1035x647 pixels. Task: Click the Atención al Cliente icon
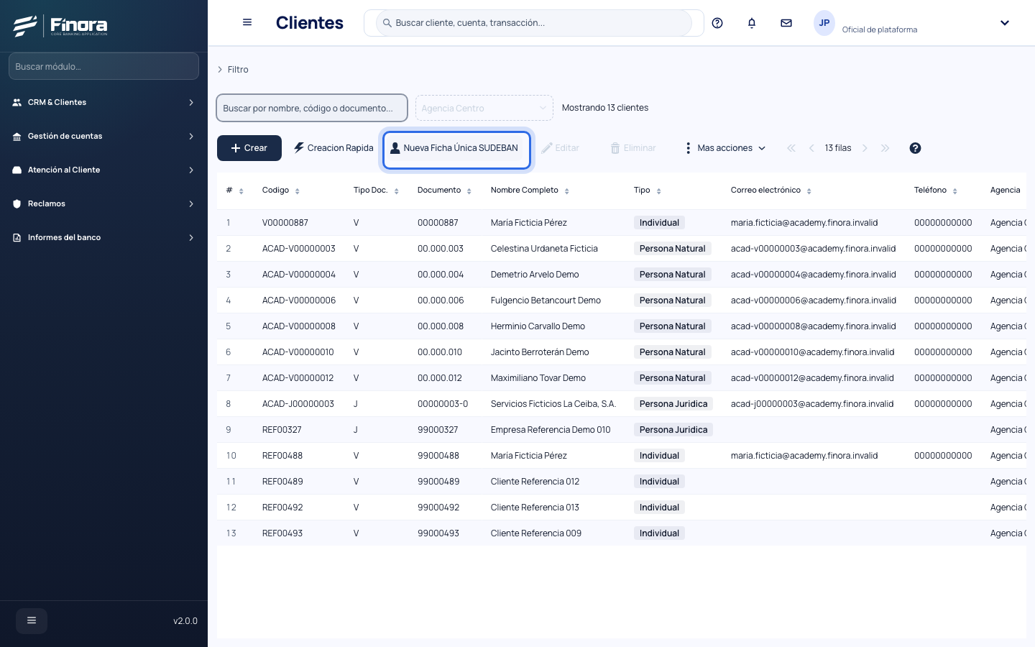click(17, 170)
